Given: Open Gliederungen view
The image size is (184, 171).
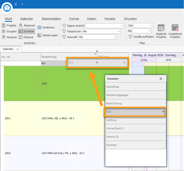Looking at the screenshot, I should click(x=48, y=35).
